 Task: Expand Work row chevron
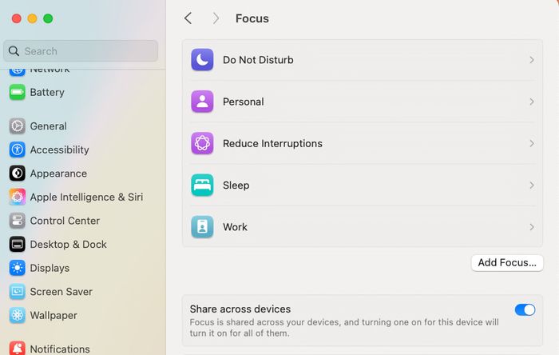click(x=532, y=226)
